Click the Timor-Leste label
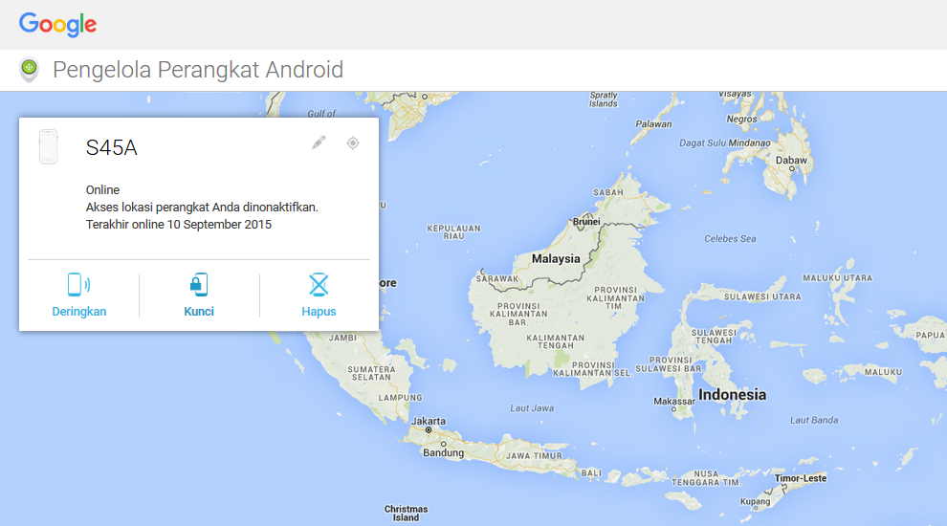Screen dimensions: 947x526 click(x=801, y=478)
